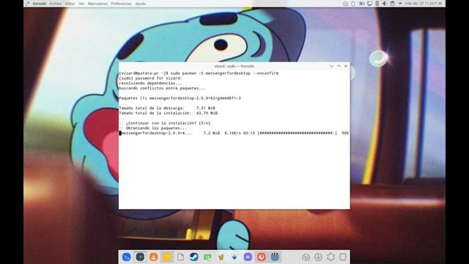The width and height of the screenshot is (469, 264).
Task: Open the clipboard tray icon in top bar
Action: pyautogui.click(x=353, y=4)
